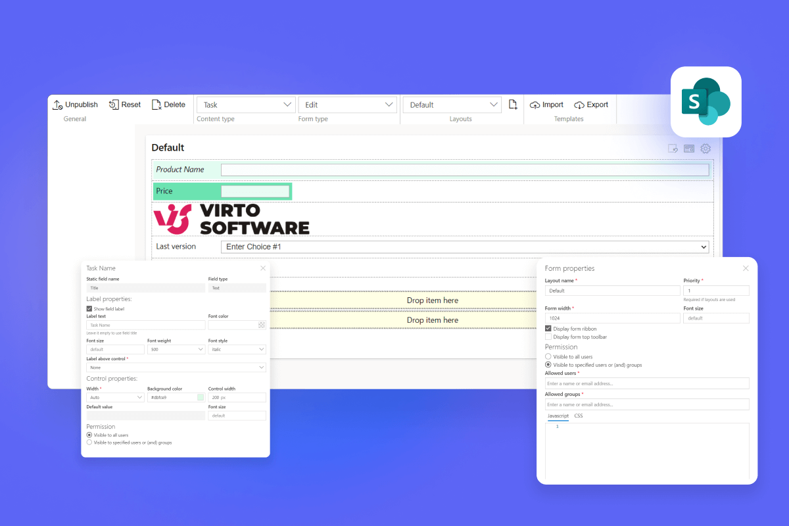Create a new layout with the add-page icon
The width and height of the screenshot is (789, 526).
pos(513,104)
